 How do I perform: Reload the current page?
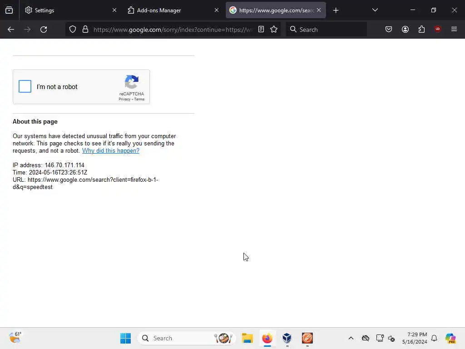44,30
